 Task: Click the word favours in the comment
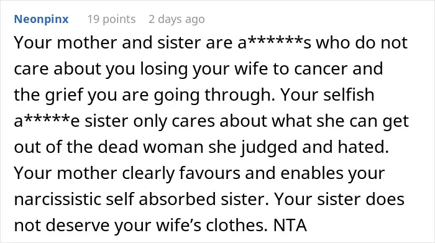point(209,173)
